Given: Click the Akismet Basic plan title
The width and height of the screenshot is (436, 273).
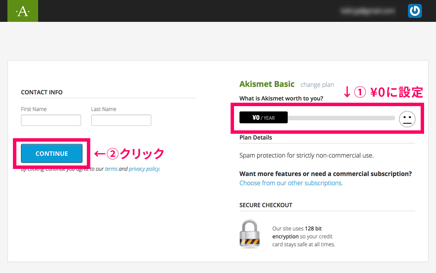Looking at the screenshot, I should pos(267,84).
